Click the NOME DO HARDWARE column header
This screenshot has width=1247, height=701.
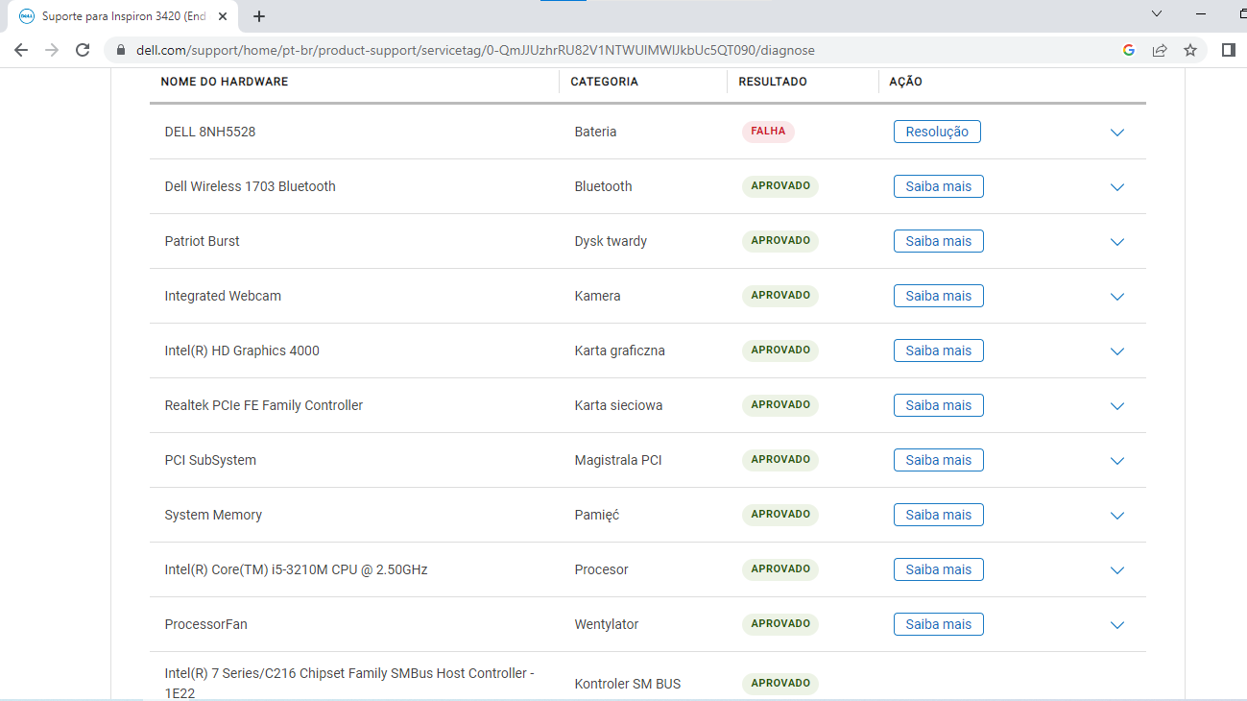[225, 82]
